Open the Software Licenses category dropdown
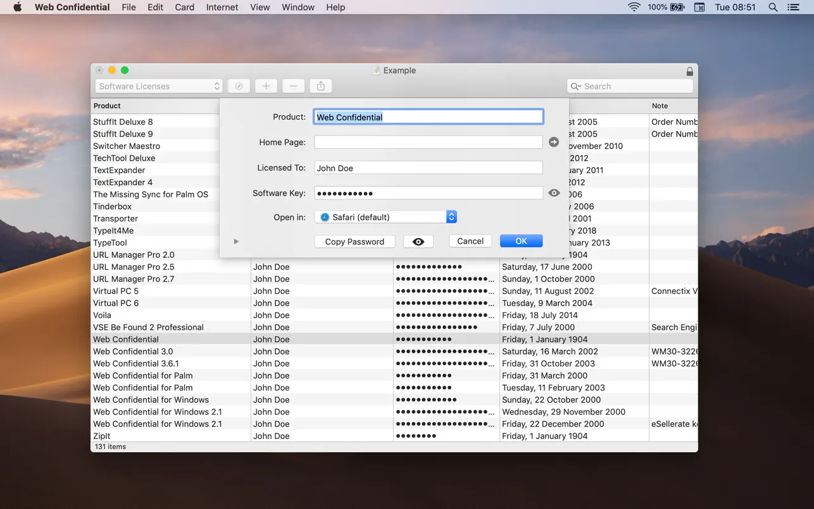Viewport: 814px width, 509px height. pyautogui.click(x=159, y=86)
